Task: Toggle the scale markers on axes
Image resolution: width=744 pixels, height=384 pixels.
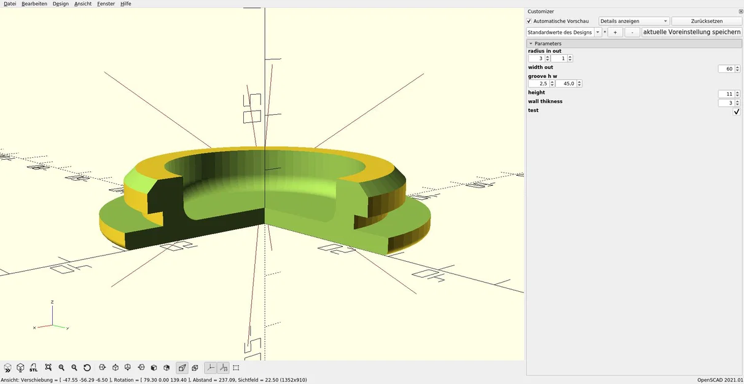Action: 223,367
